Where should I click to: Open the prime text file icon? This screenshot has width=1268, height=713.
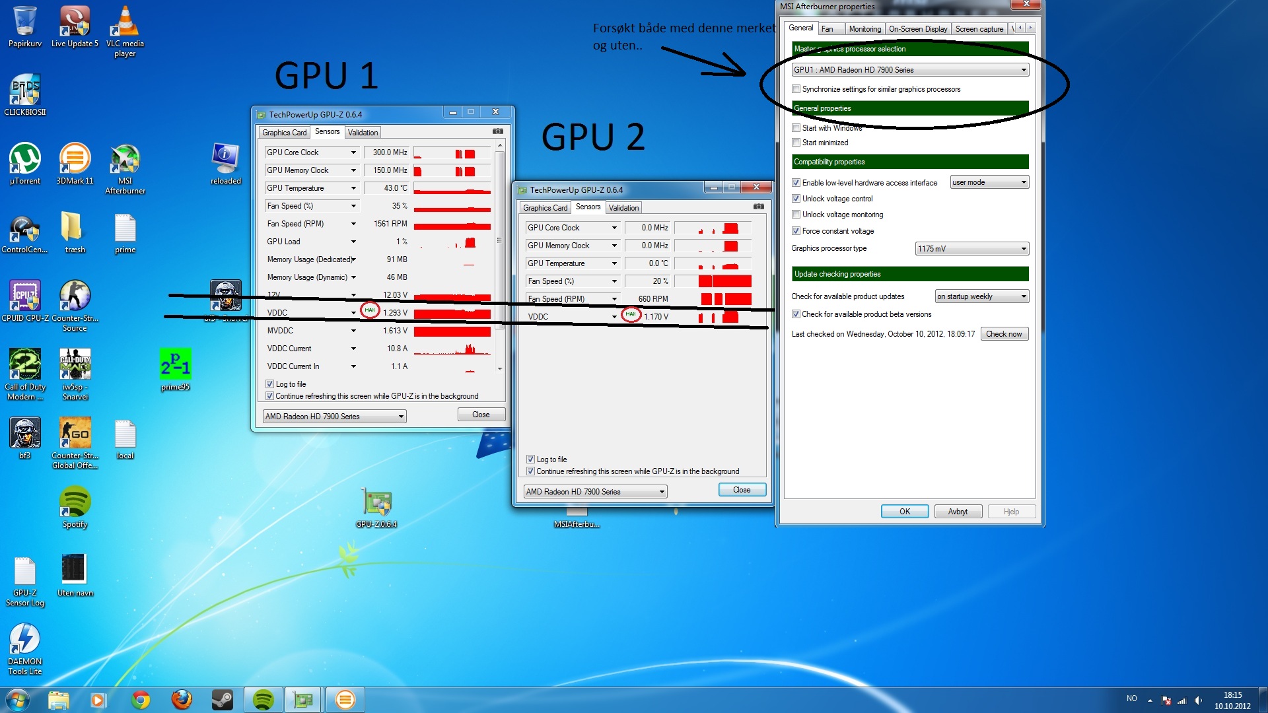[125, 232]
